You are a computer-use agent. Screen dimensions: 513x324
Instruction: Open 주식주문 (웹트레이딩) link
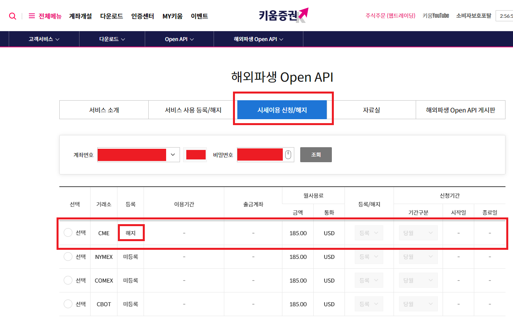390,16
